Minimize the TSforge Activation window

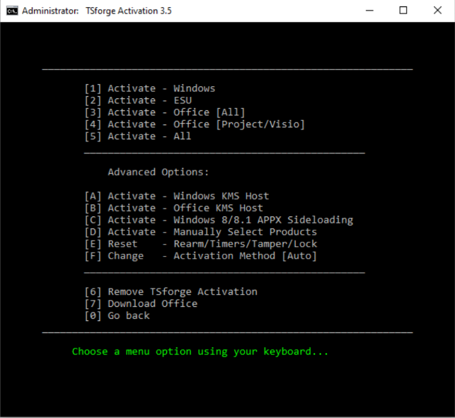369,11
